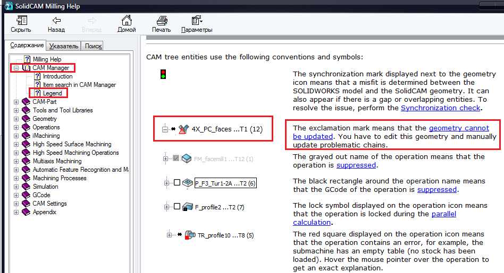Image resolution: width=504 pixels, height=273 pixels.
Task: Click the Скрыть (Hide) toolbar icon
Action: coord(21,21)
